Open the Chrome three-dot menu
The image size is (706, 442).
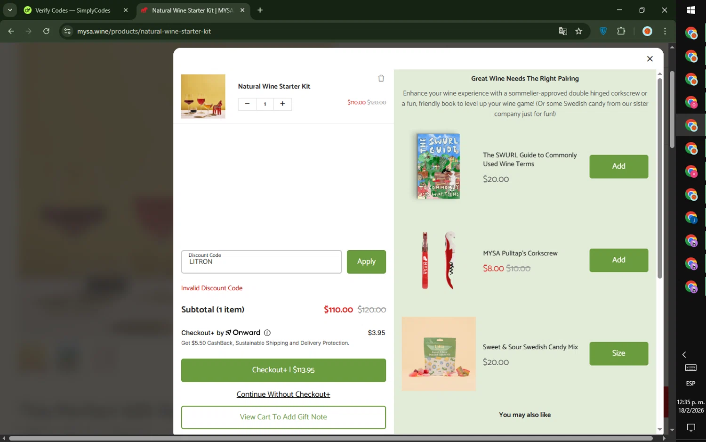click(x=665, y=31)
